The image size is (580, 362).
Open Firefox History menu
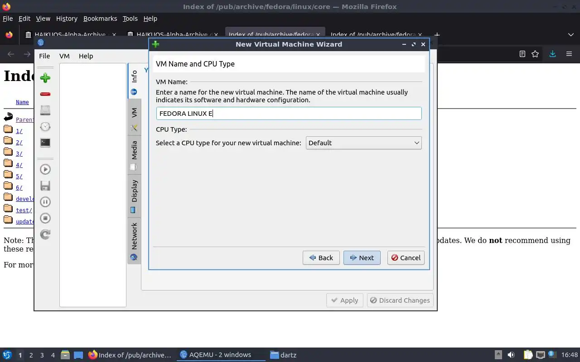[67, 19]
